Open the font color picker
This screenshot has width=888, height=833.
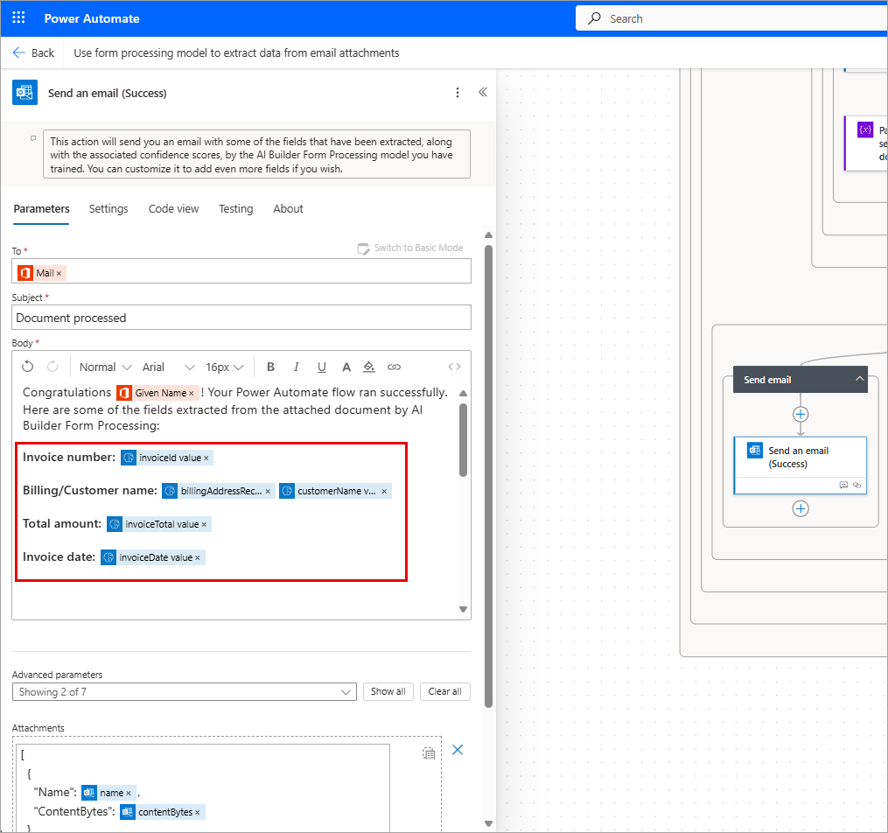(345, 367)
